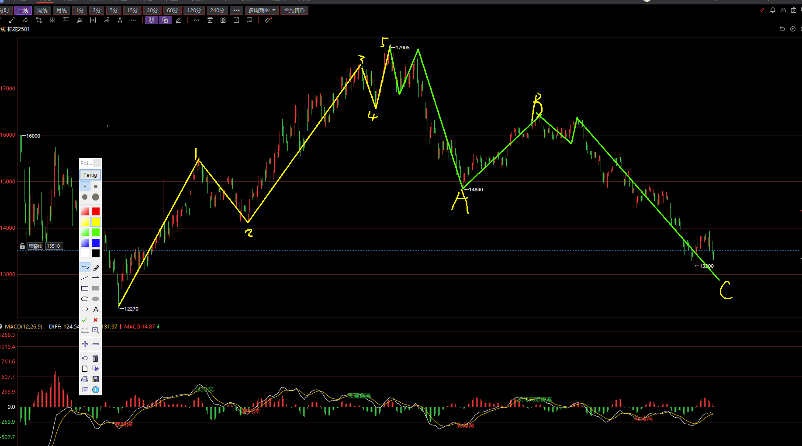Toggle the pencil edit mode in toolbar
802x446 pixels.
178,20
